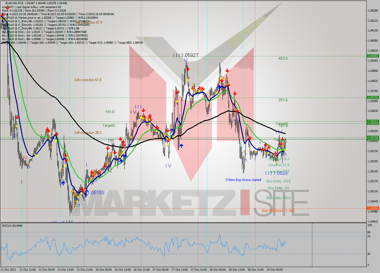Click the green 'correction 38.2' label
This screenshot has width=380, height=273.
click(x=279, y=159)
